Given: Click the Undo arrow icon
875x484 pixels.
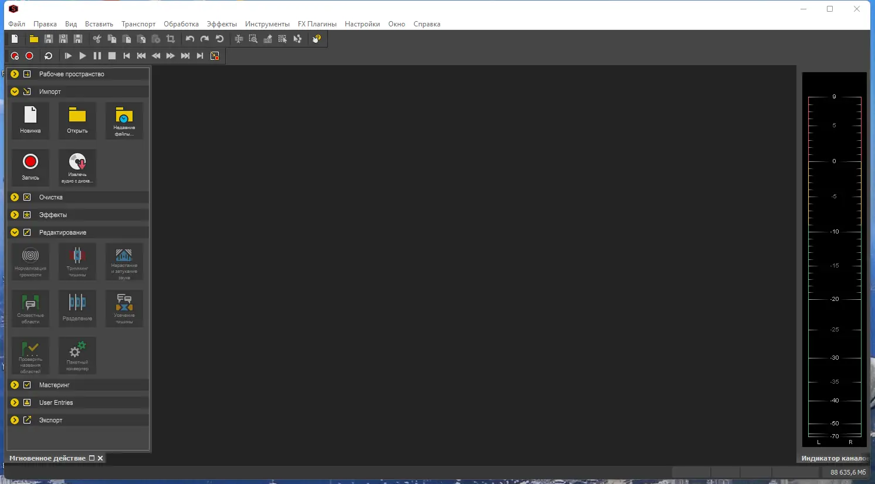Looking at the screenshot, I should 190,39.
